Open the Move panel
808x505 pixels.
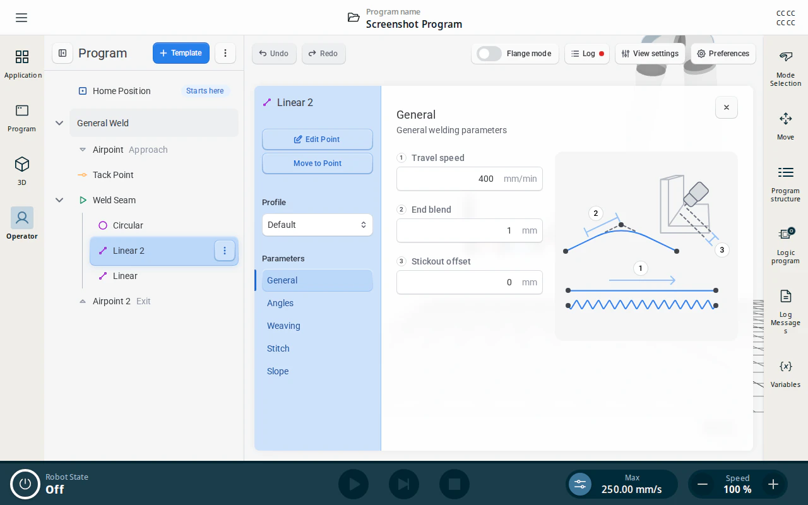coord(785,126)
